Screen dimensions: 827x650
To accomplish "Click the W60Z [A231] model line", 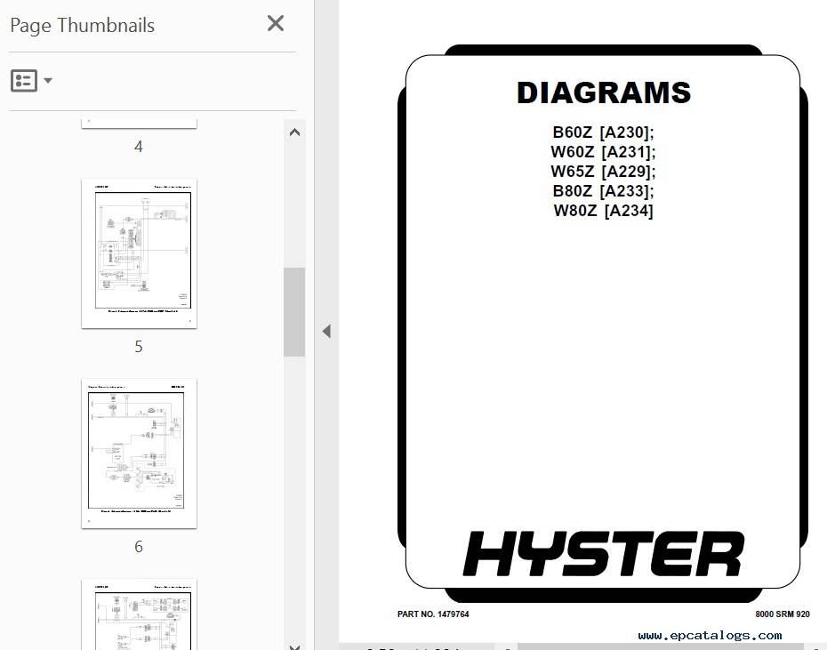I will pyautogui.click(x=604, y=152).
